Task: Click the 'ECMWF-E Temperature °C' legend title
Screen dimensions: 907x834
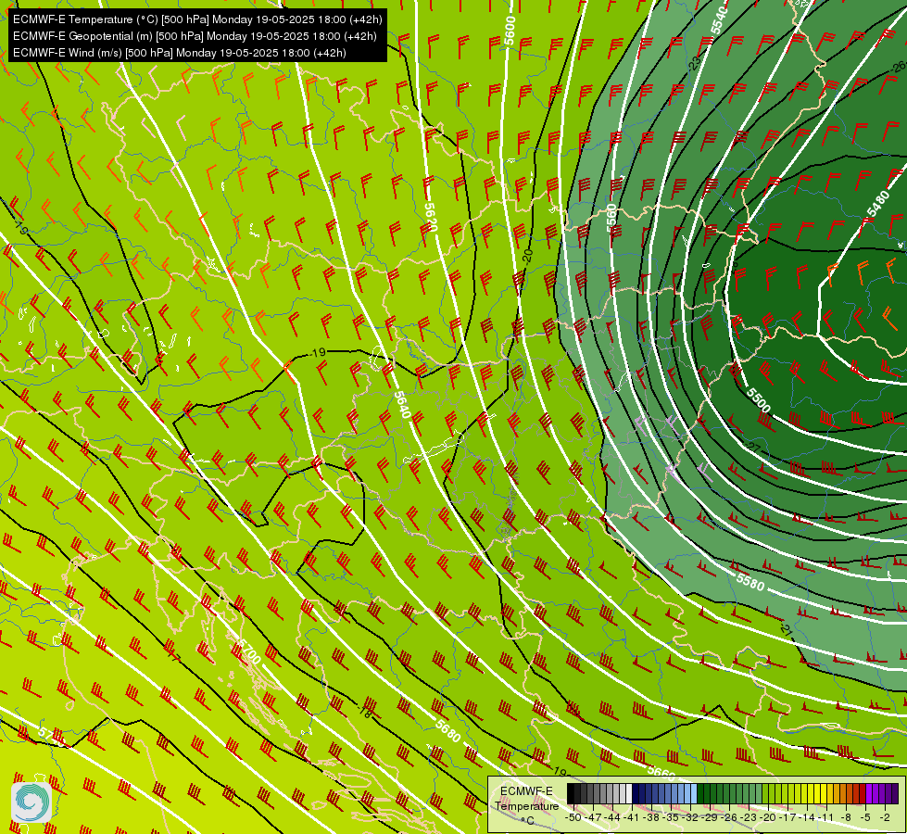Action: click(x=526, y=805)
